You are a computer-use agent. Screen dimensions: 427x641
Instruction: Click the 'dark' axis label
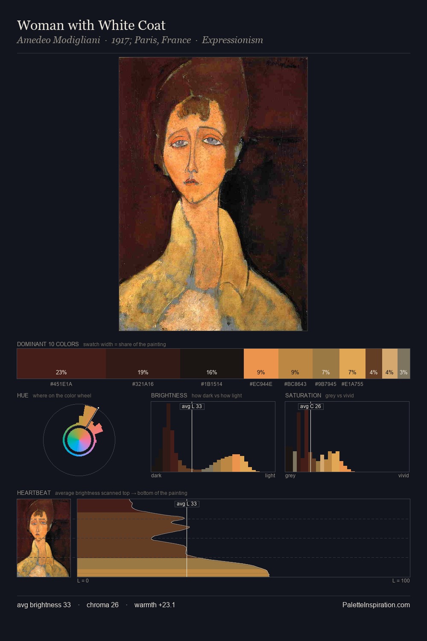[156, 476]
